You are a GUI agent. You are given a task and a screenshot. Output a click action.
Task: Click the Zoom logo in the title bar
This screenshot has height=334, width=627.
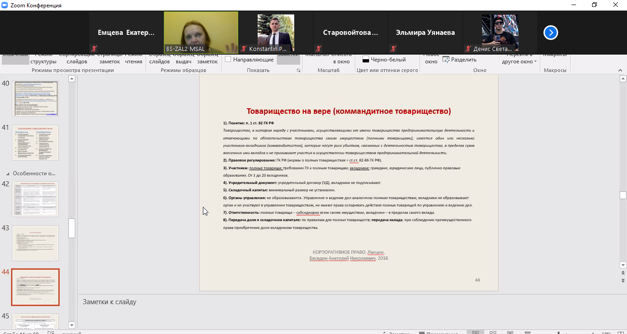5,5
